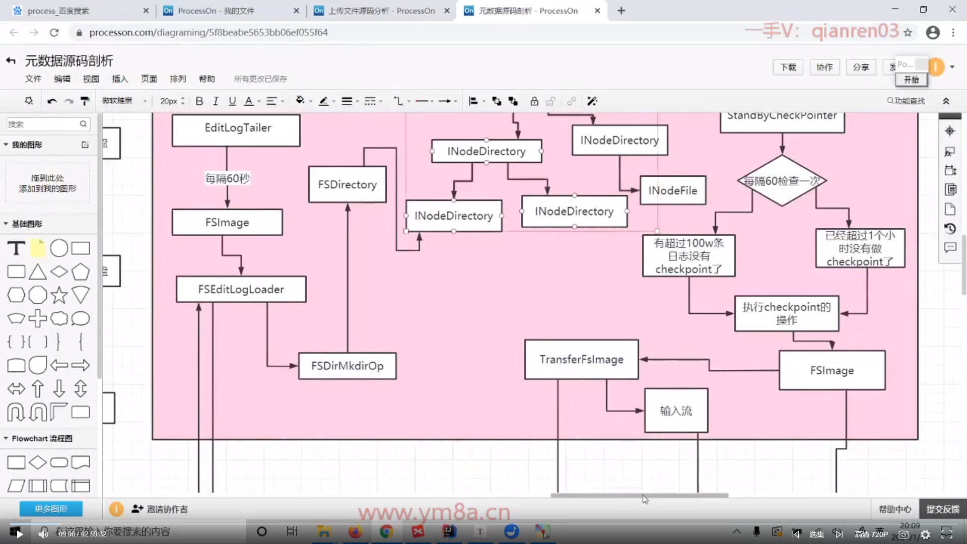Select the up arrow shape
The height and width of the screenshot is (544, 967).
(x=38, y=388)
